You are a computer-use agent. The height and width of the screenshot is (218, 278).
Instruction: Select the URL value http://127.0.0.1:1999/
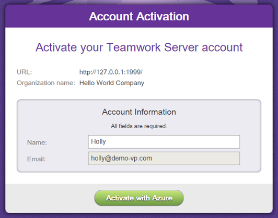[x=111, y=72]
